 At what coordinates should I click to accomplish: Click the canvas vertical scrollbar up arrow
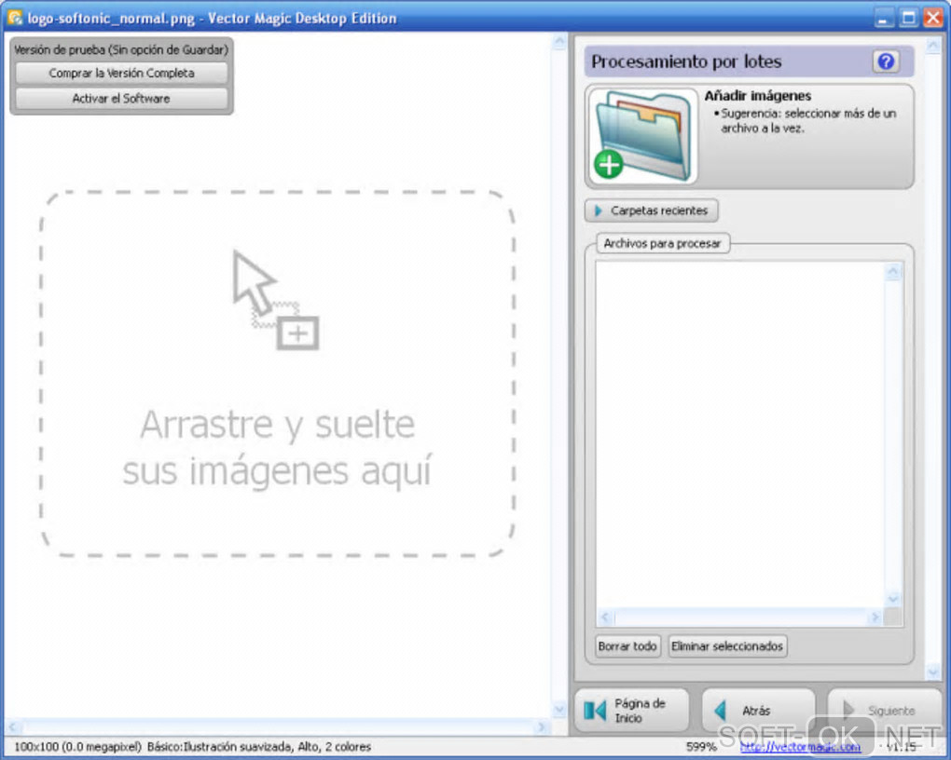(559, 42)
